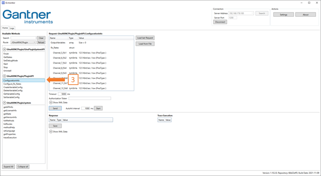
Task: Click the Send button
Action: (55, 109)
